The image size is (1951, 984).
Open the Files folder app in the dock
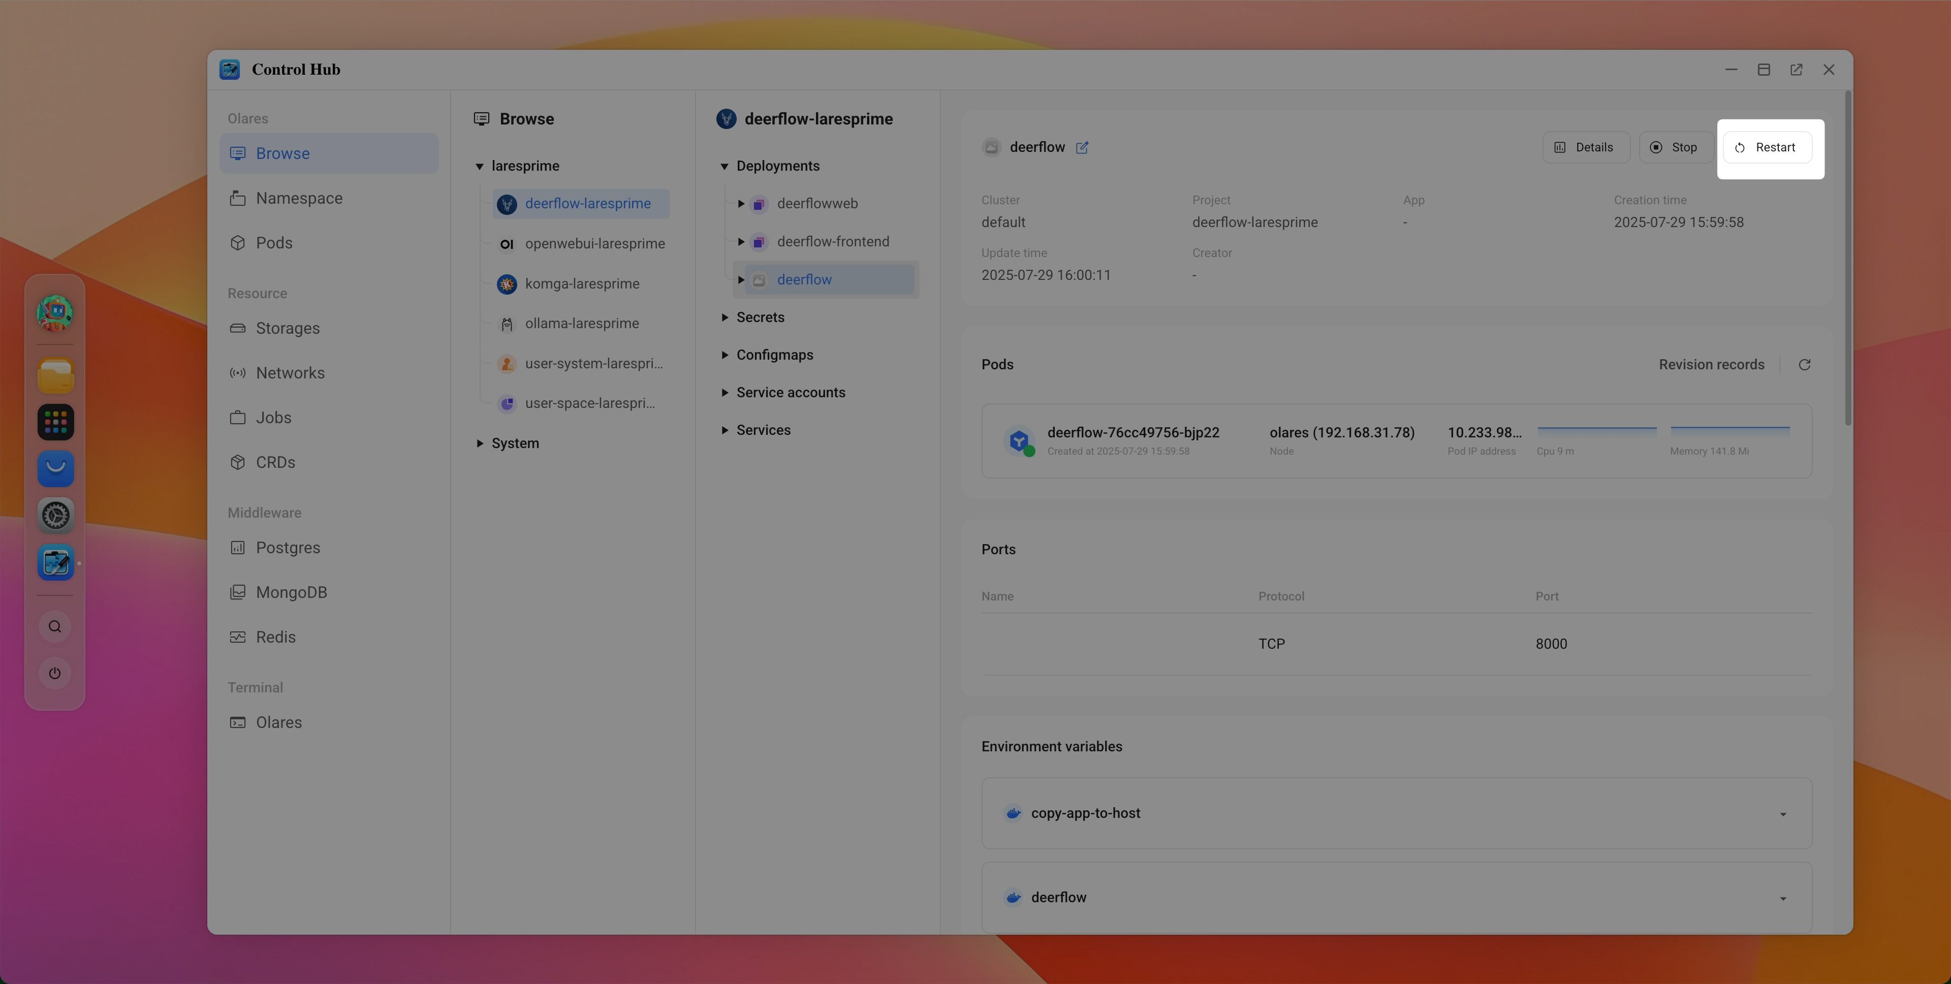pos(55,376)
